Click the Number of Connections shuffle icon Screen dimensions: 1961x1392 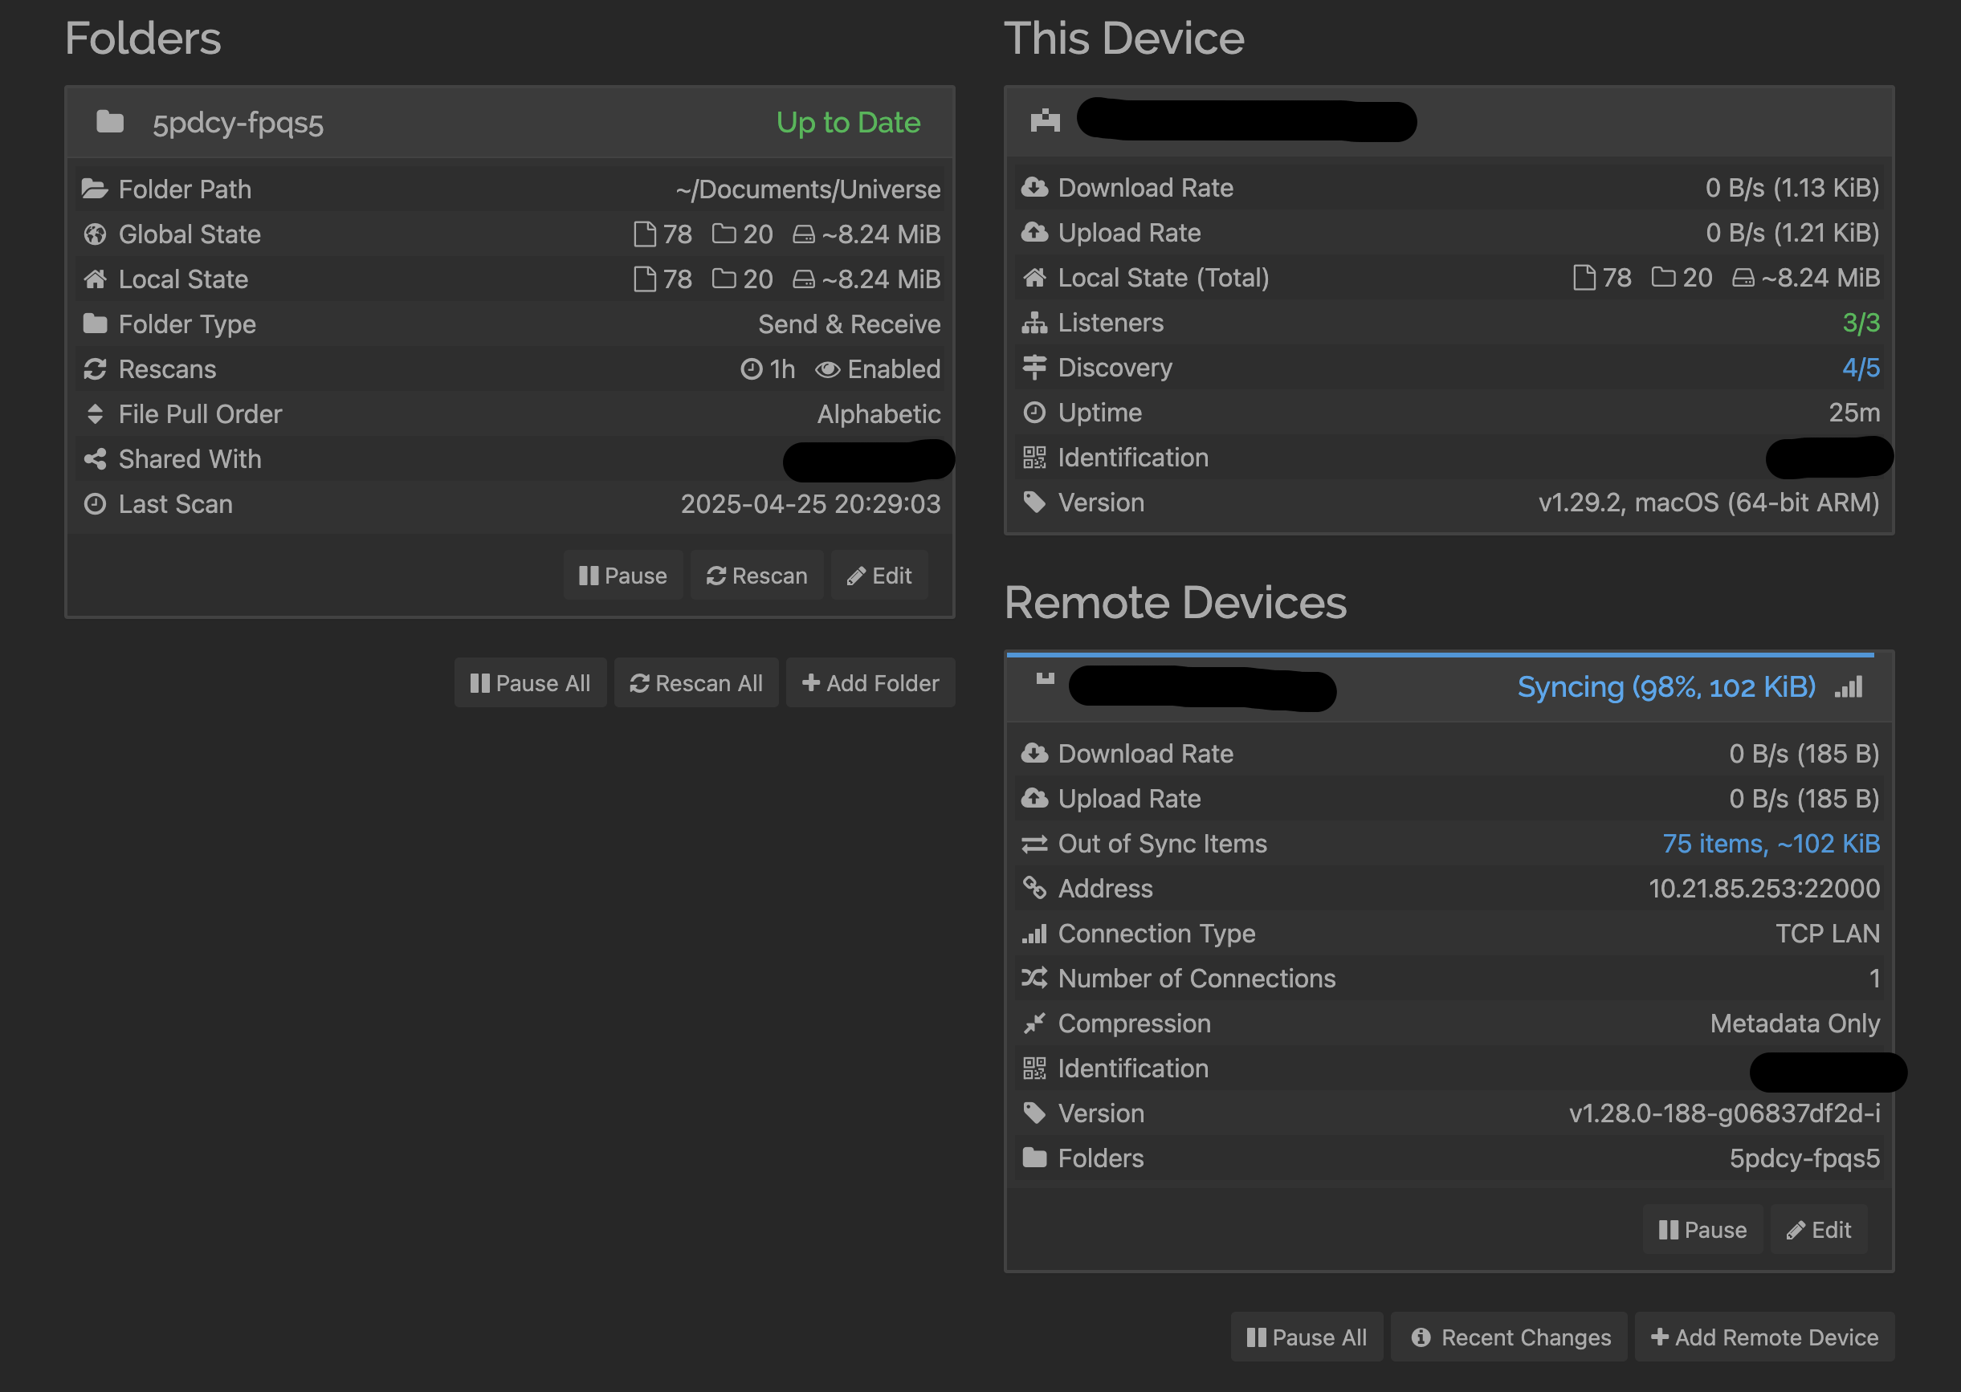pos(1034,978)
